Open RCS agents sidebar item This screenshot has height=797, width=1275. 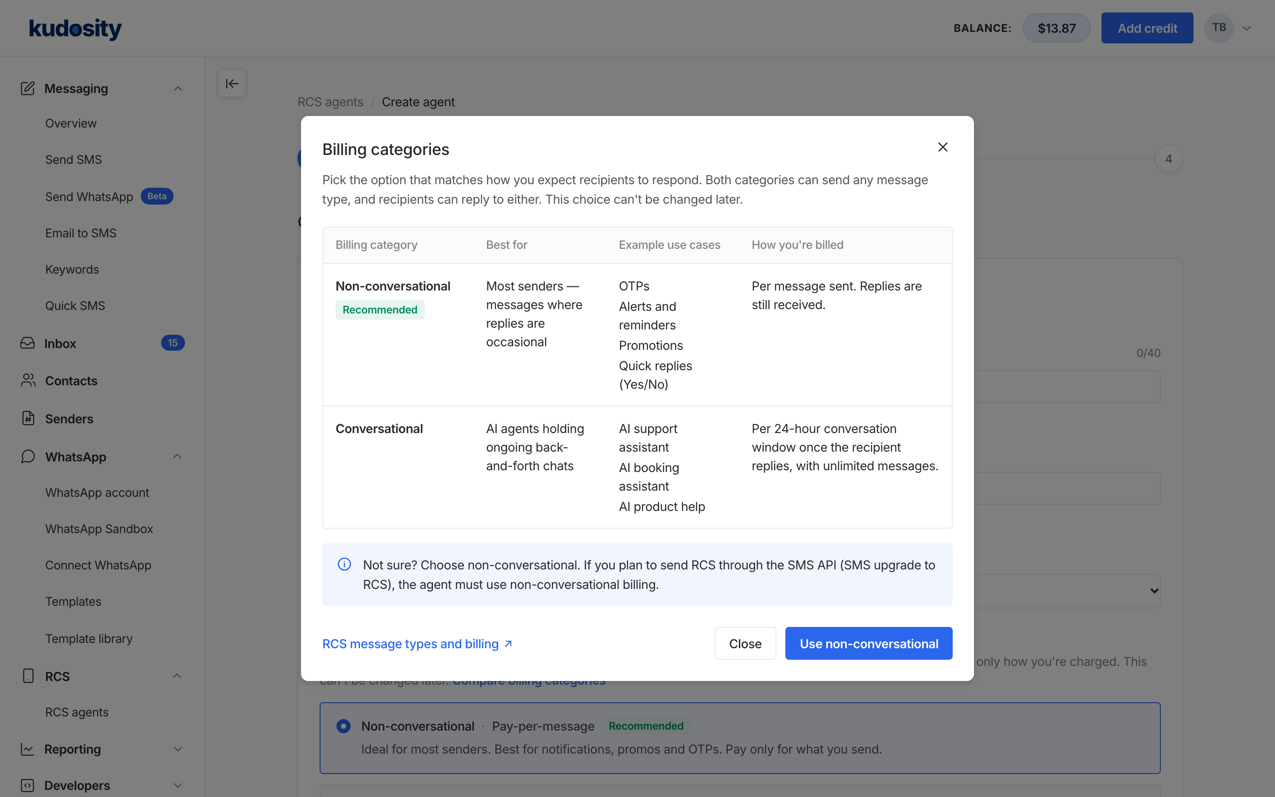pos(77,712)
